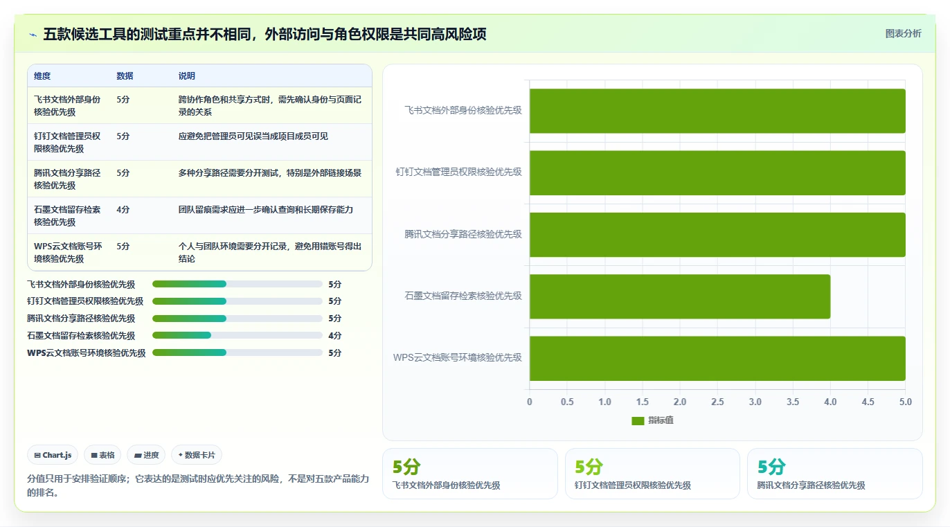Select the 钉钉文档管理员权限核验优先级 table cell
This screenshot has width=950, height=527.
[69, 143]
